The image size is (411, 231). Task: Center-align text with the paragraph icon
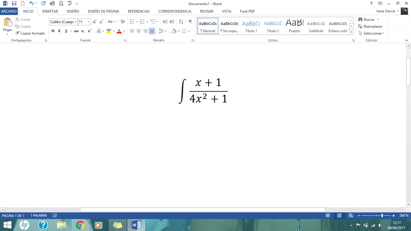(138, 31)
